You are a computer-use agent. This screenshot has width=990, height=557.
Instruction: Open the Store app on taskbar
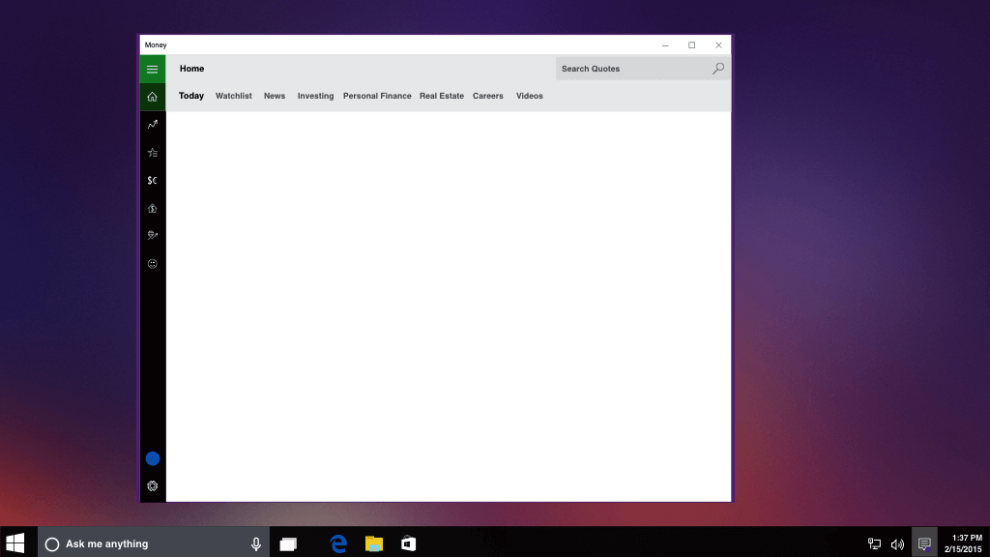pos(409,543)
